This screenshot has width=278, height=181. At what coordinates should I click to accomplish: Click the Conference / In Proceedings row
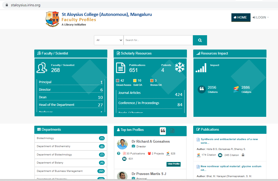point(150,104)
